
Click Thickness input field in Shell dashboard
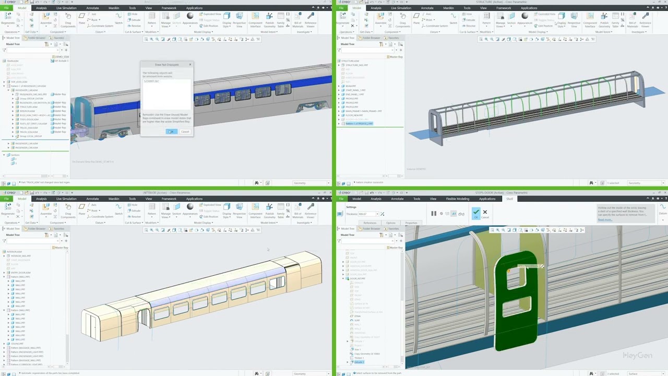pyautogui.click(x=367, y=214)
